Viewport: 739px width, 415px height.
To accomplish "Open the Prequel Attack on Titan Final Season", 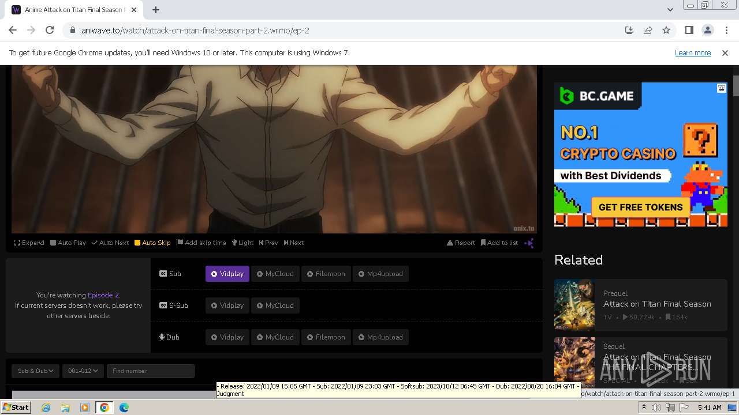I will [657, 304].
